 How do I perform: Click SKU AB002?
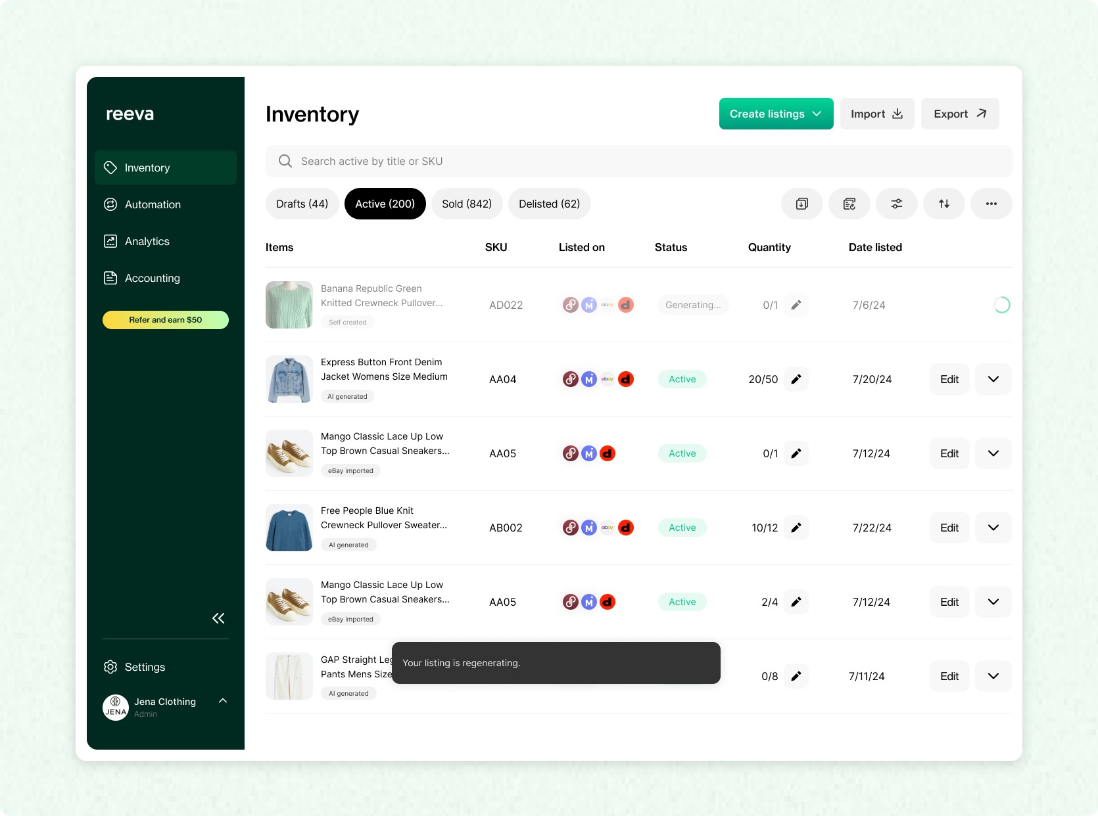coord(506,528)
